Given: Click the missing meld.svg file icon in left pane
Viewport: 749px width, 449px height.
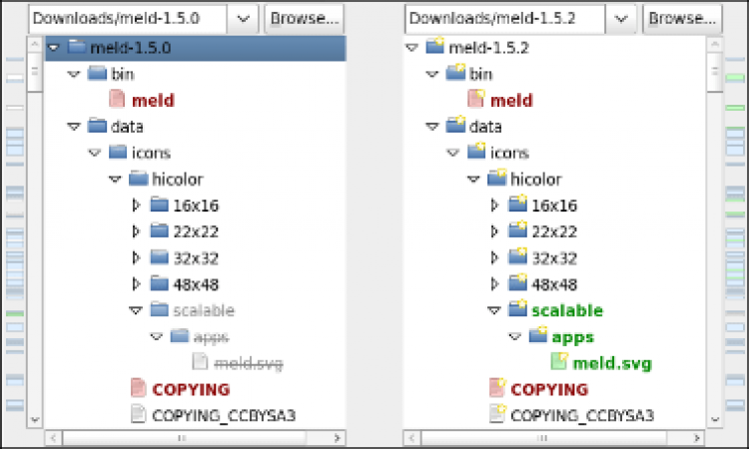Looking at the screenshot, I should [200, 362].
